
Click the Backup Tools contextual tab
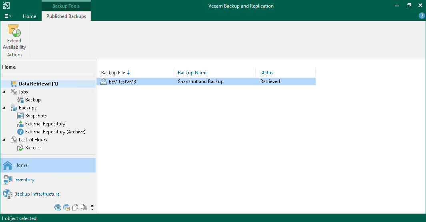(66, 6)
